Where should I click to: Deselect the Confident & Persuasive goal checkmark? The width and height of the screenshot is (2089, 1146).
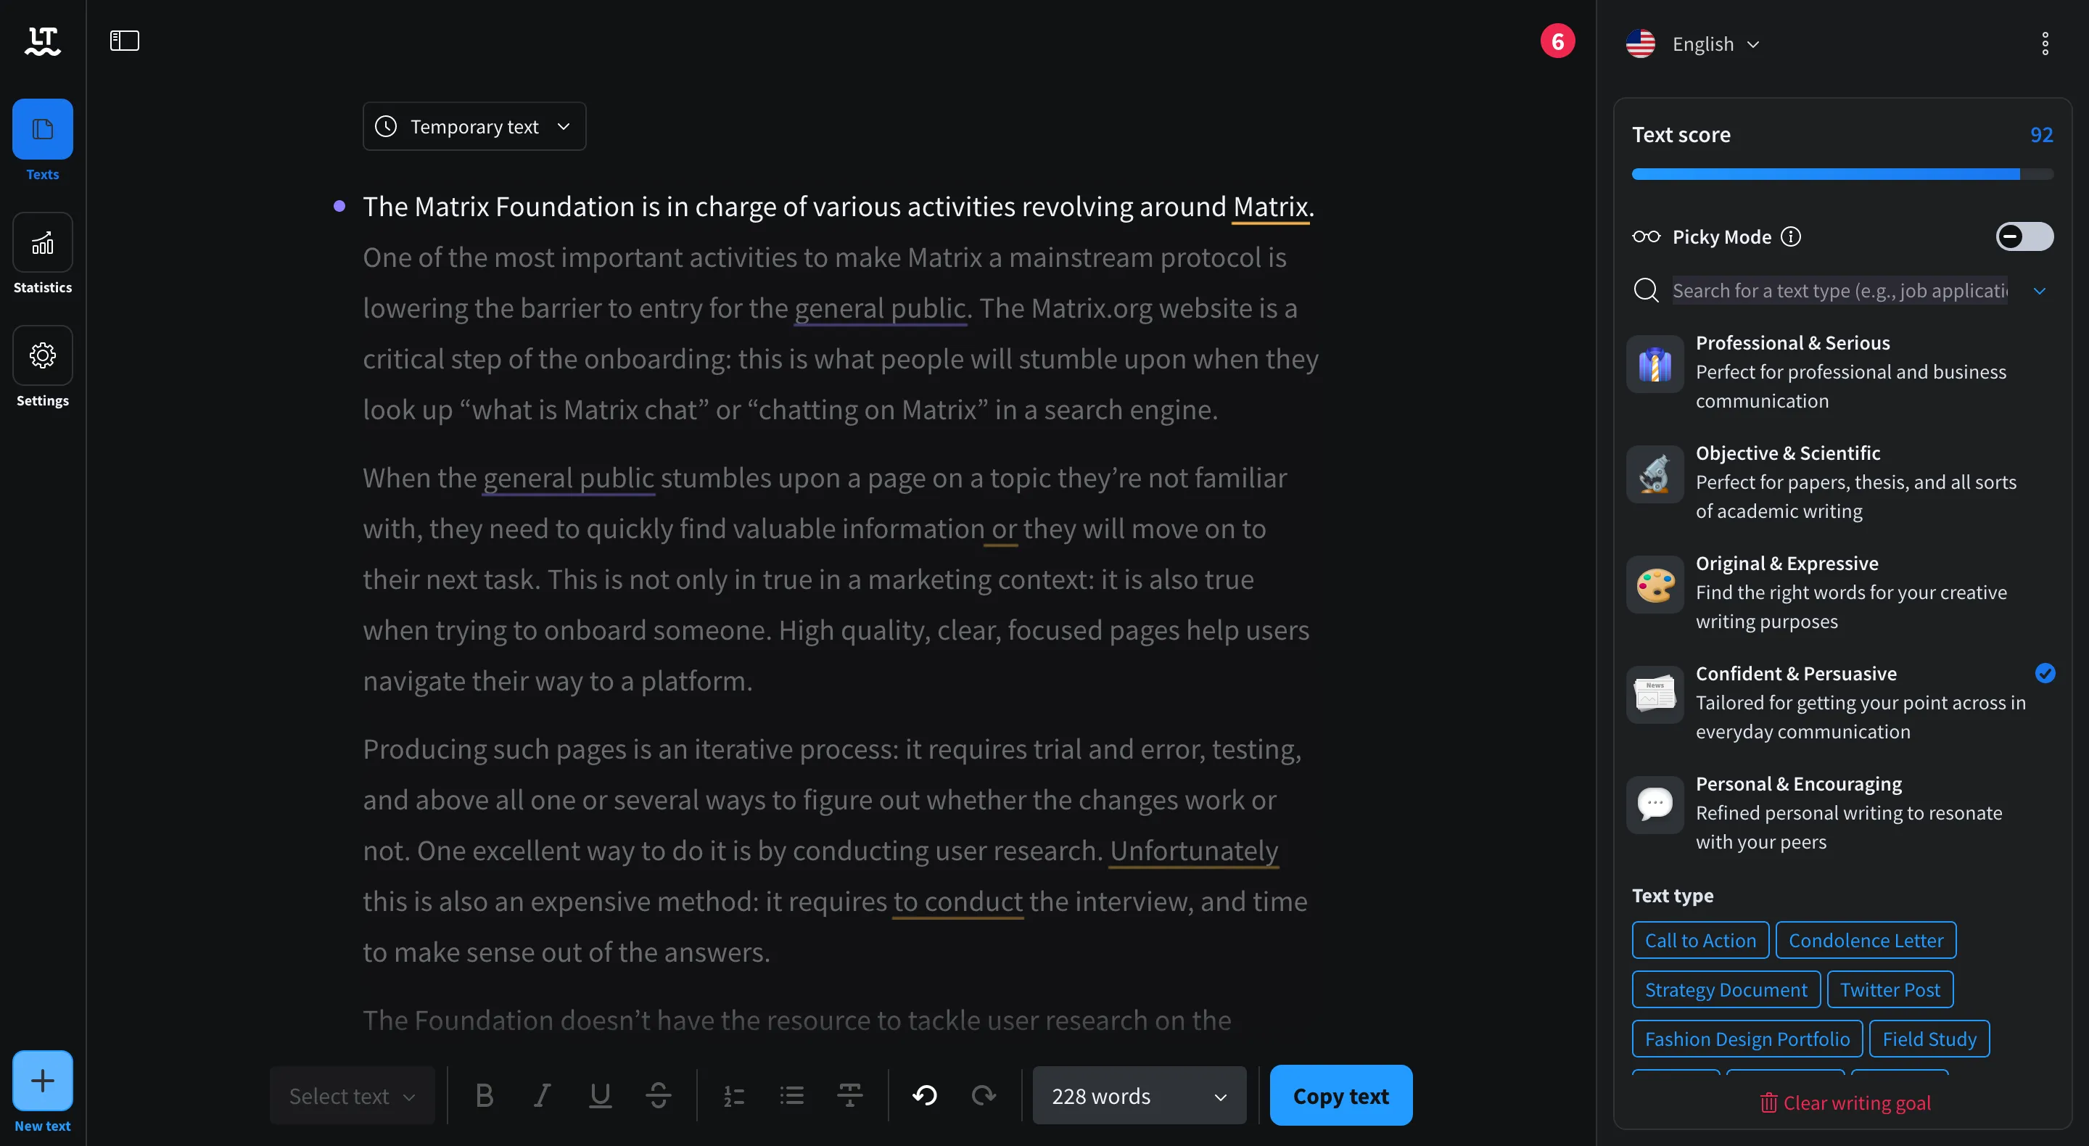[x=2045, y=673]
